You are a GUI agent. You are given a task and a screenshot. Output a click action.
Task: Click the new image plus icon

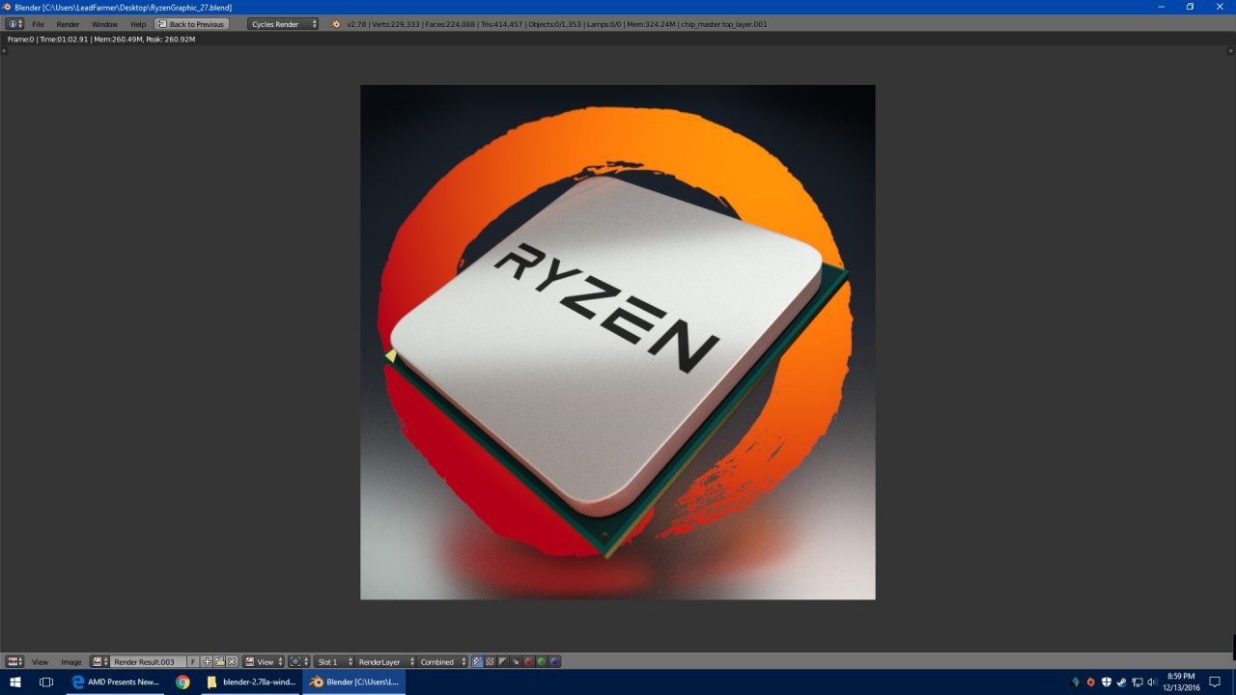[207, 662]
